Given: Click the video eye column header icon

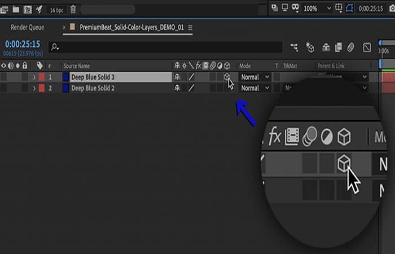Looking at the screenshot, I should coord(3,66).
